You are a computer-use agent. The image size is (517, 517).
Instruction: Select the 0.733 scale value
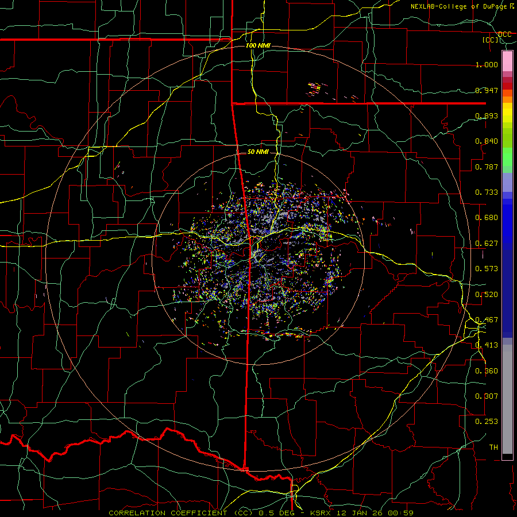point(487,192)
